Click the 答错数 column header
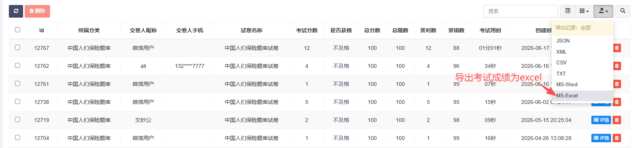633x148 pixels. [456, 30]
